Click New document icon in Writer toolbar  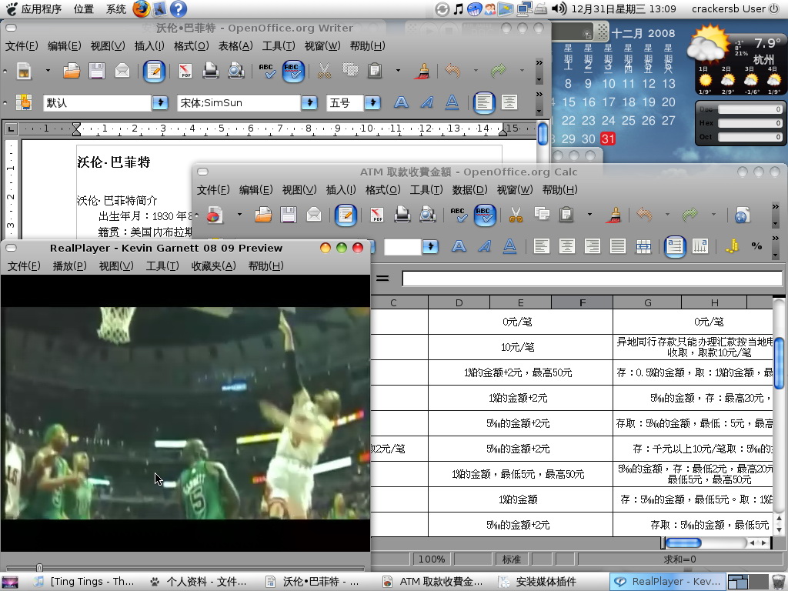(x=24, y=71)
